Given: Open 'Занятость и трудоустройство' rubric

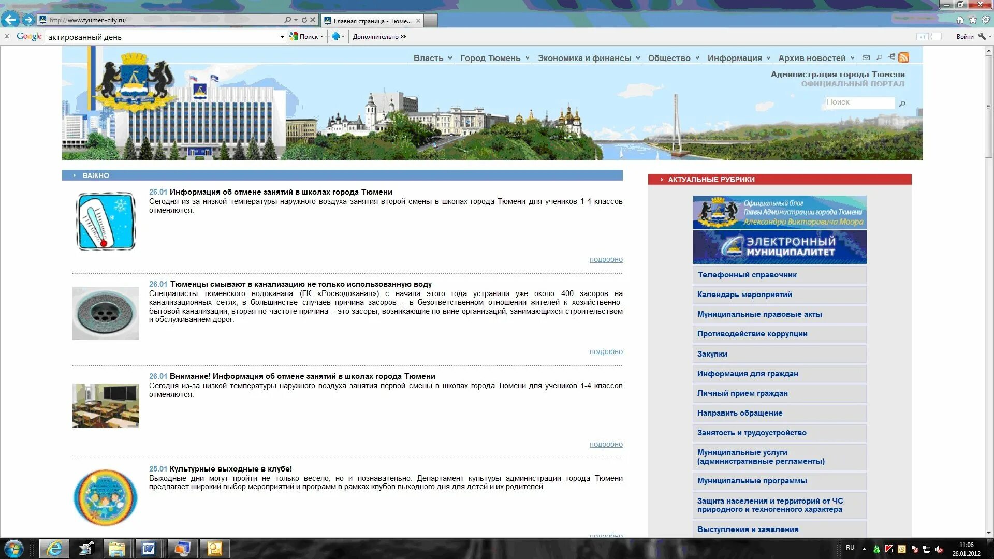Looking at the screenshot, I should point(780,433).
